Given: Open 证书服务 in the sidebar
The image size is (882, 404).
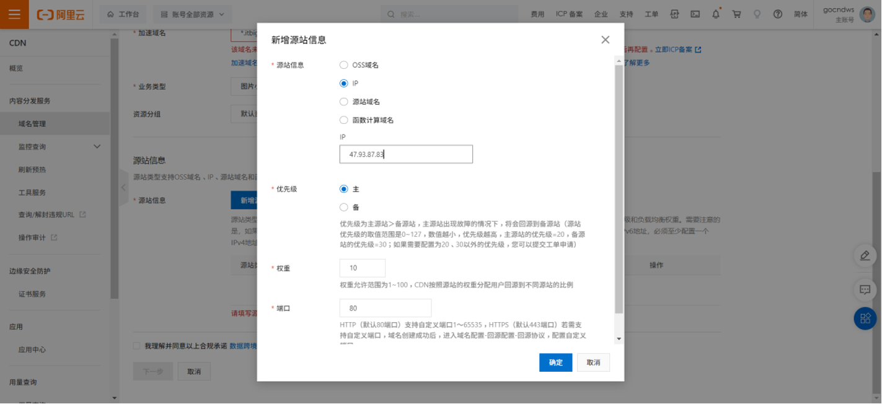Looking at the screenshot, I should click(32, 294).
